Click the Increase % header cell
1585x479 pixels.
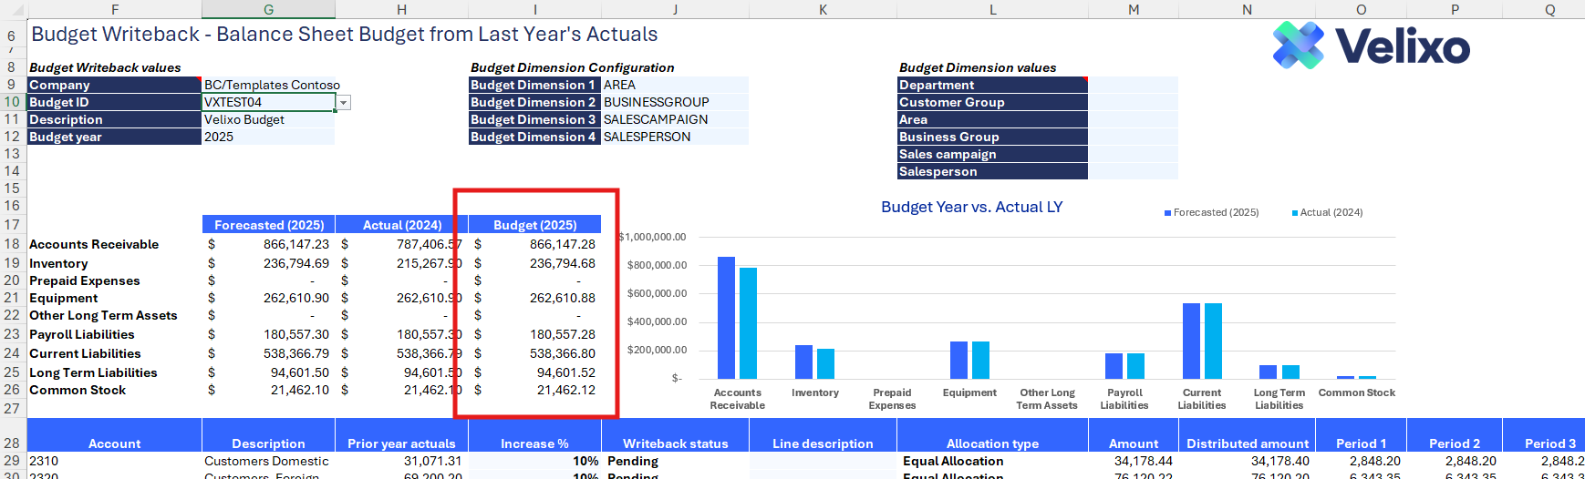534,443
